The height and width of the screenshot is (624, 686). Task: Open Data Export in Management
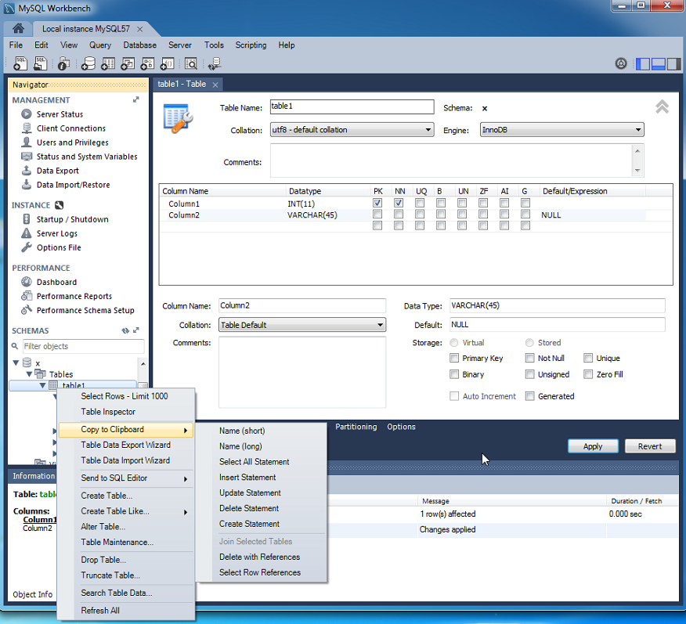click(58, 171)
